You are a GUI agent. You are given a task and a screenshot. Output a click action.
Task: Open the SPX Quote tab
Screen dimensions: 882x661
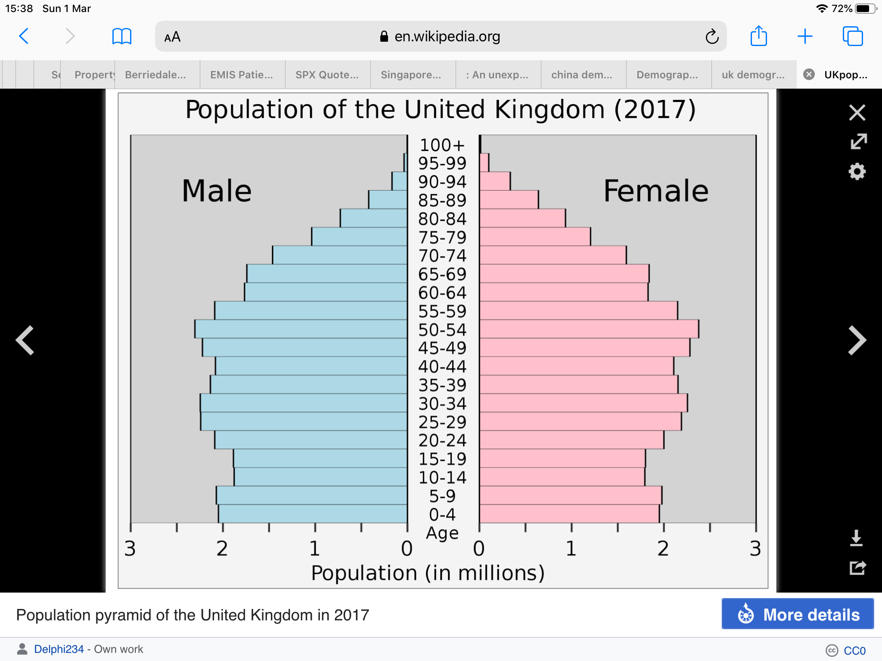[327, 75]
